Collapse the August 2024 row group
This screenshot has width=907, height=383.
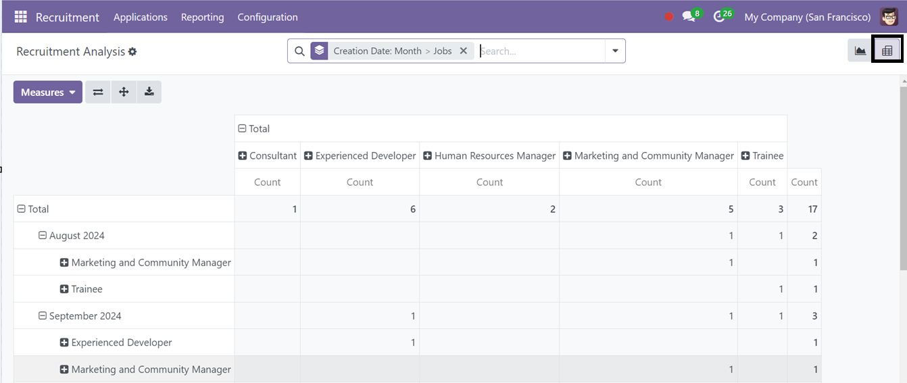point(43,236)
